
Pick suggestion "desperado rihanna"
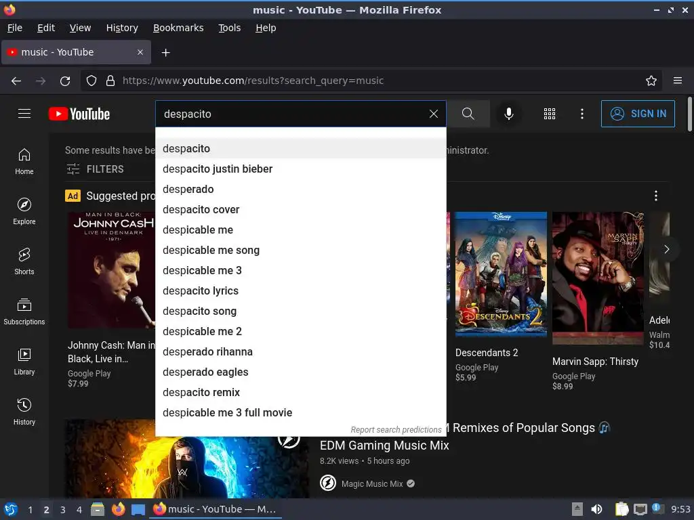pyautogui.click(x=301, y=352)
